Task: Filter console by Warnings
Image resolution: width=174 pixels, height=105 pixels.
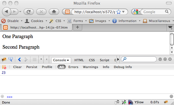Action: (x=90, y=67)
